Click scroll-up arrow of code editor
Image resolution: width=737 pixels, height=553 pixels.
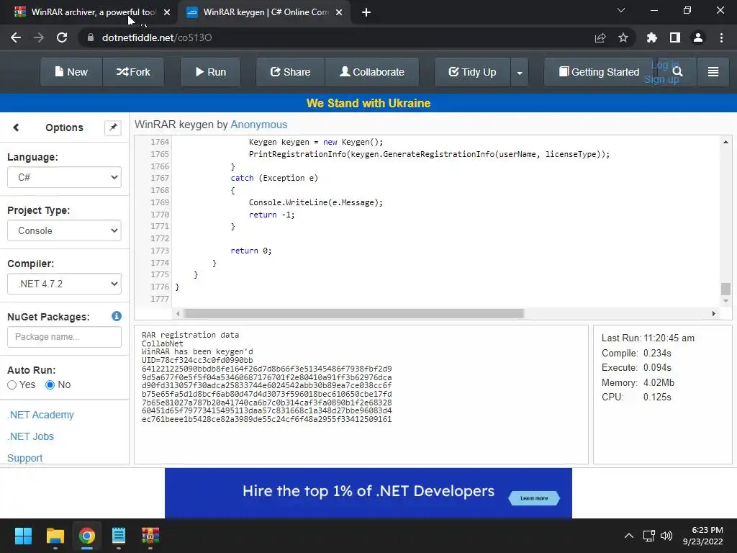tap(725, 142)
